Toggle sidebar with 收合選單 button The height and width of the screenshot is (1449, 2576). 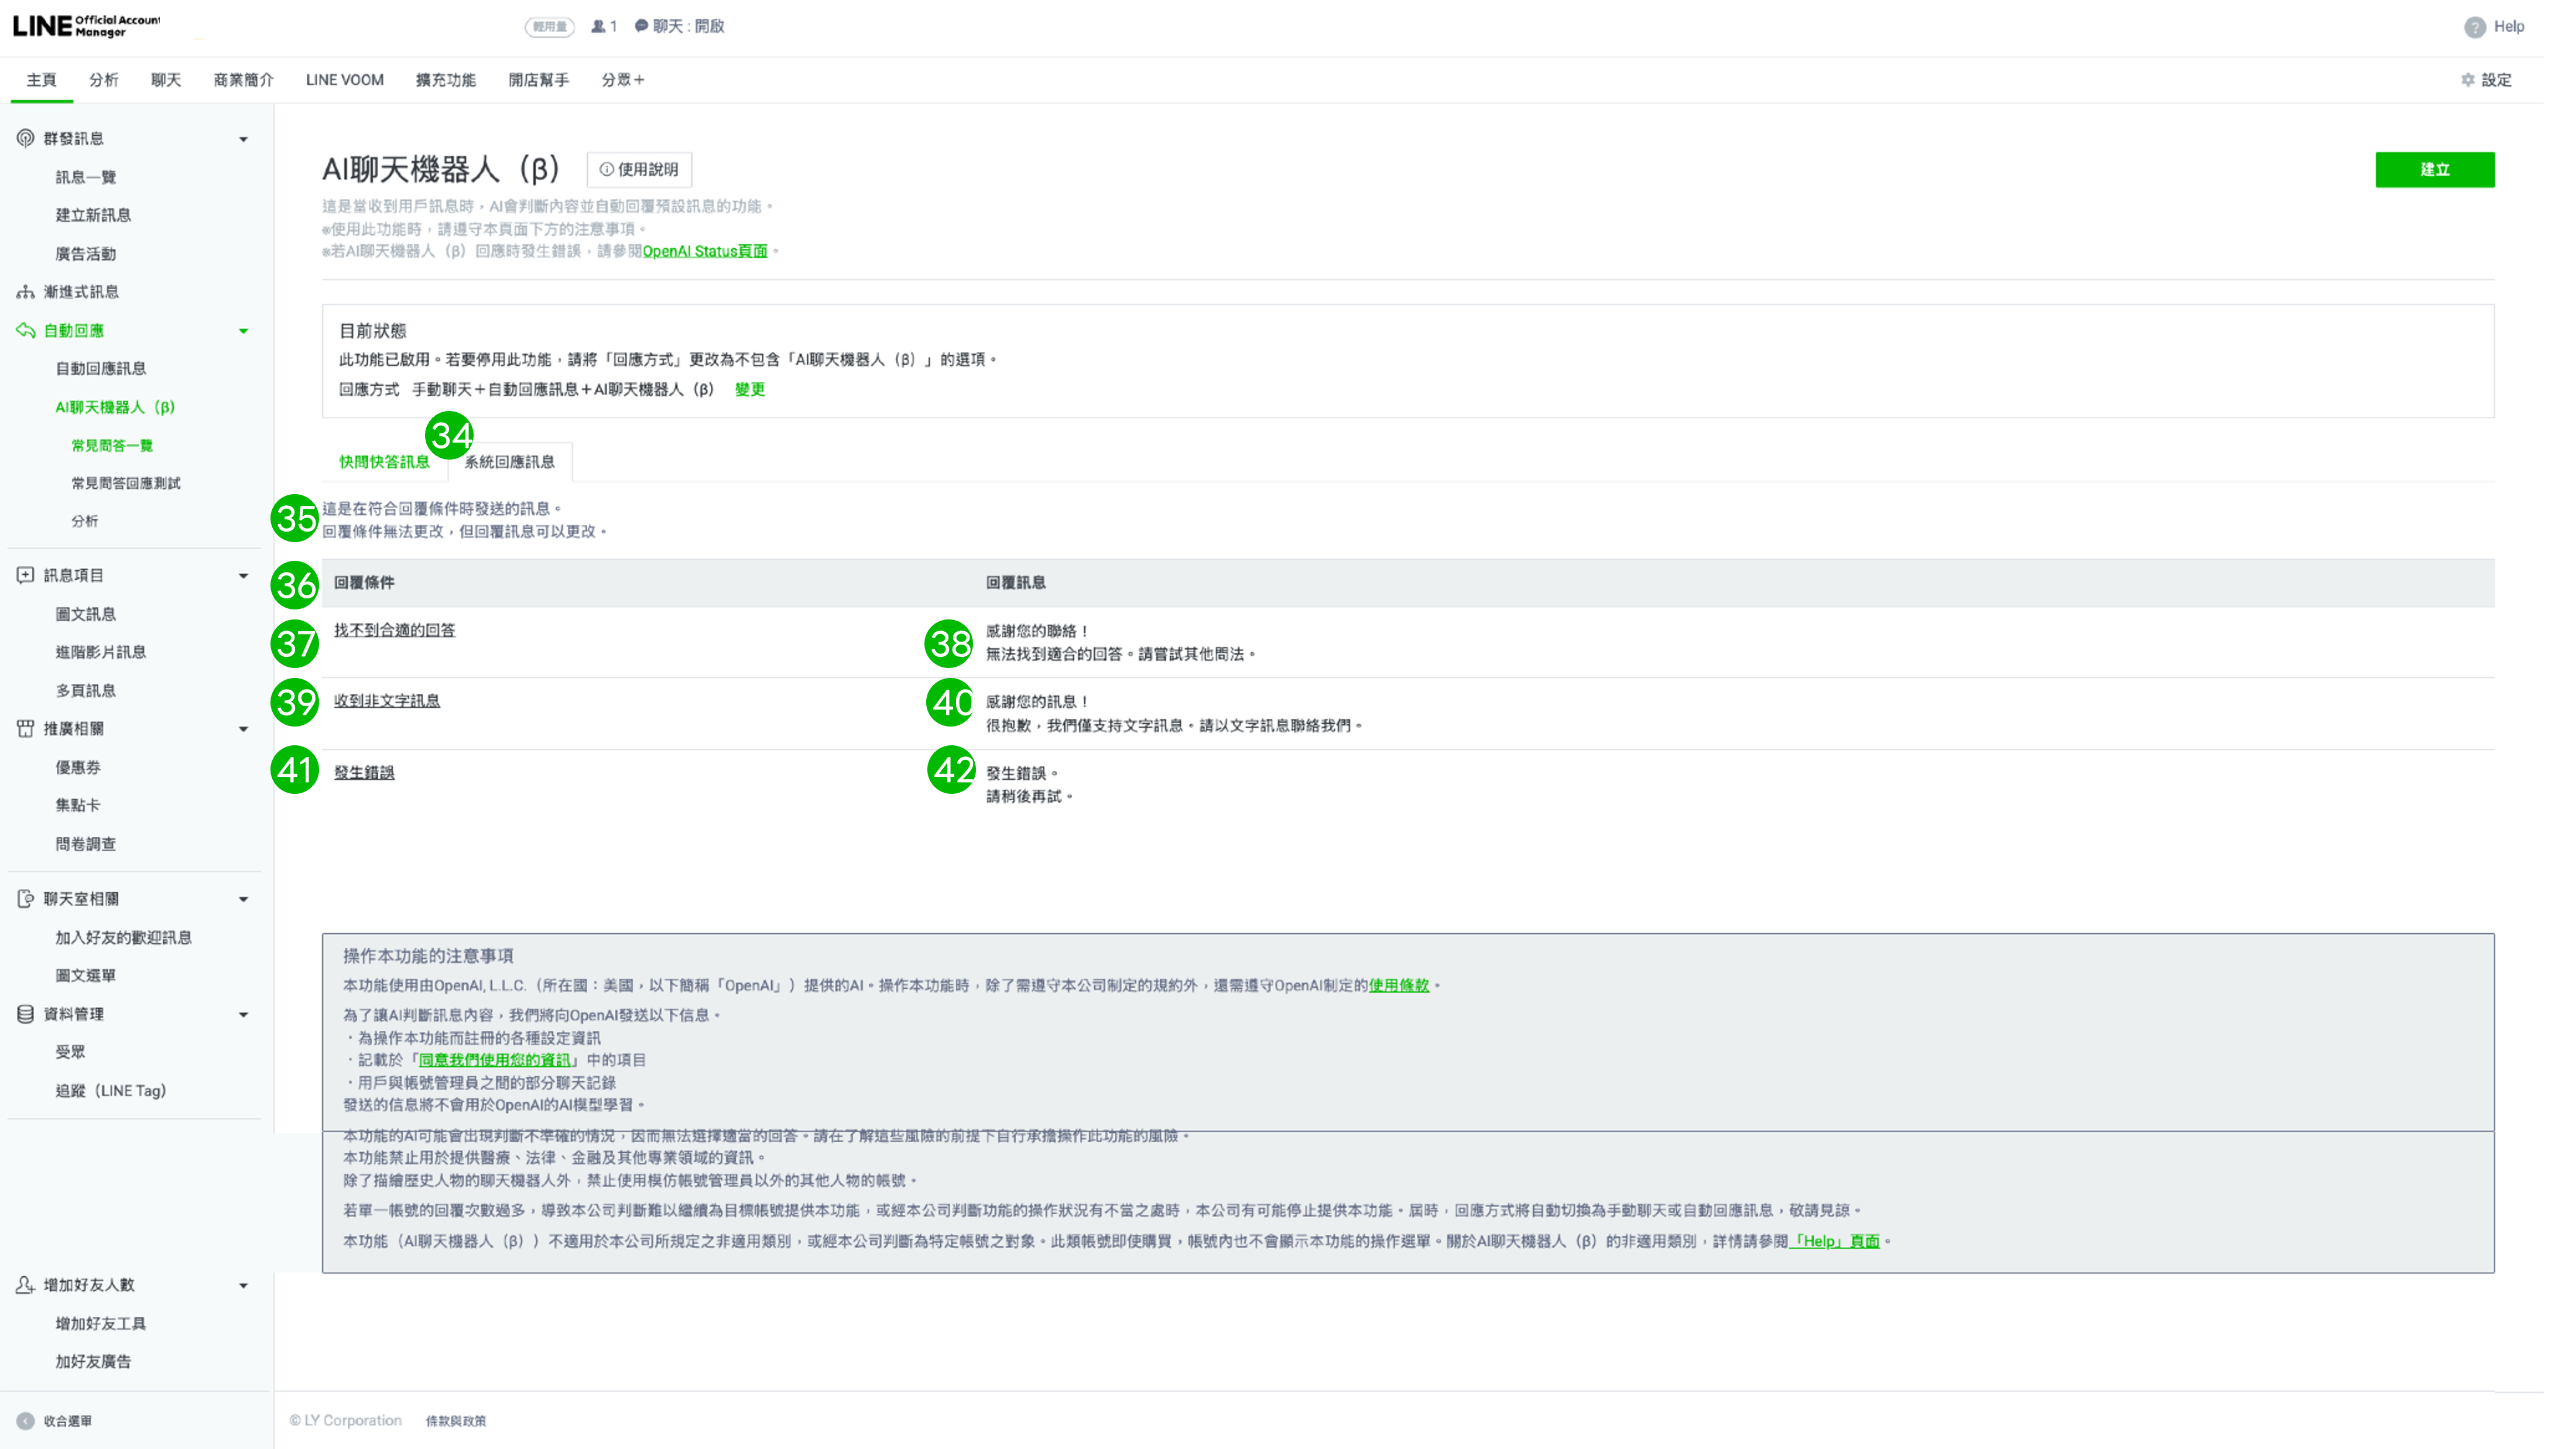(x=26, y=1421)
